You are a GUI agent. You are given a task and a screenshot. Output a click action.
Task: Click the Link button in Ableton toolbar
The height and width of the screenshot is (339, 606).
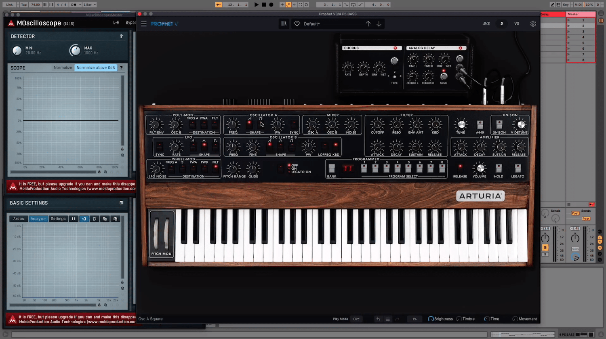click(9, 4)
